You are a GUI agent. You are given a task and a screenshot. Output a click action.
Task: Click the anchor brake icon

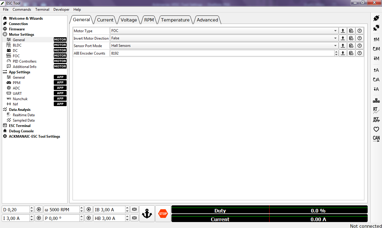point(147,214)
